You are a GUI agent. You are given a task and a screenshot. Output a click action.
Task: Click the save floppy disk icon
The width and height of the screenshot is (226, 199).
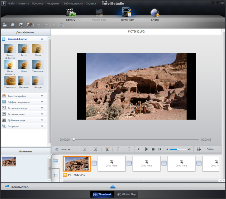click(13, 25)
